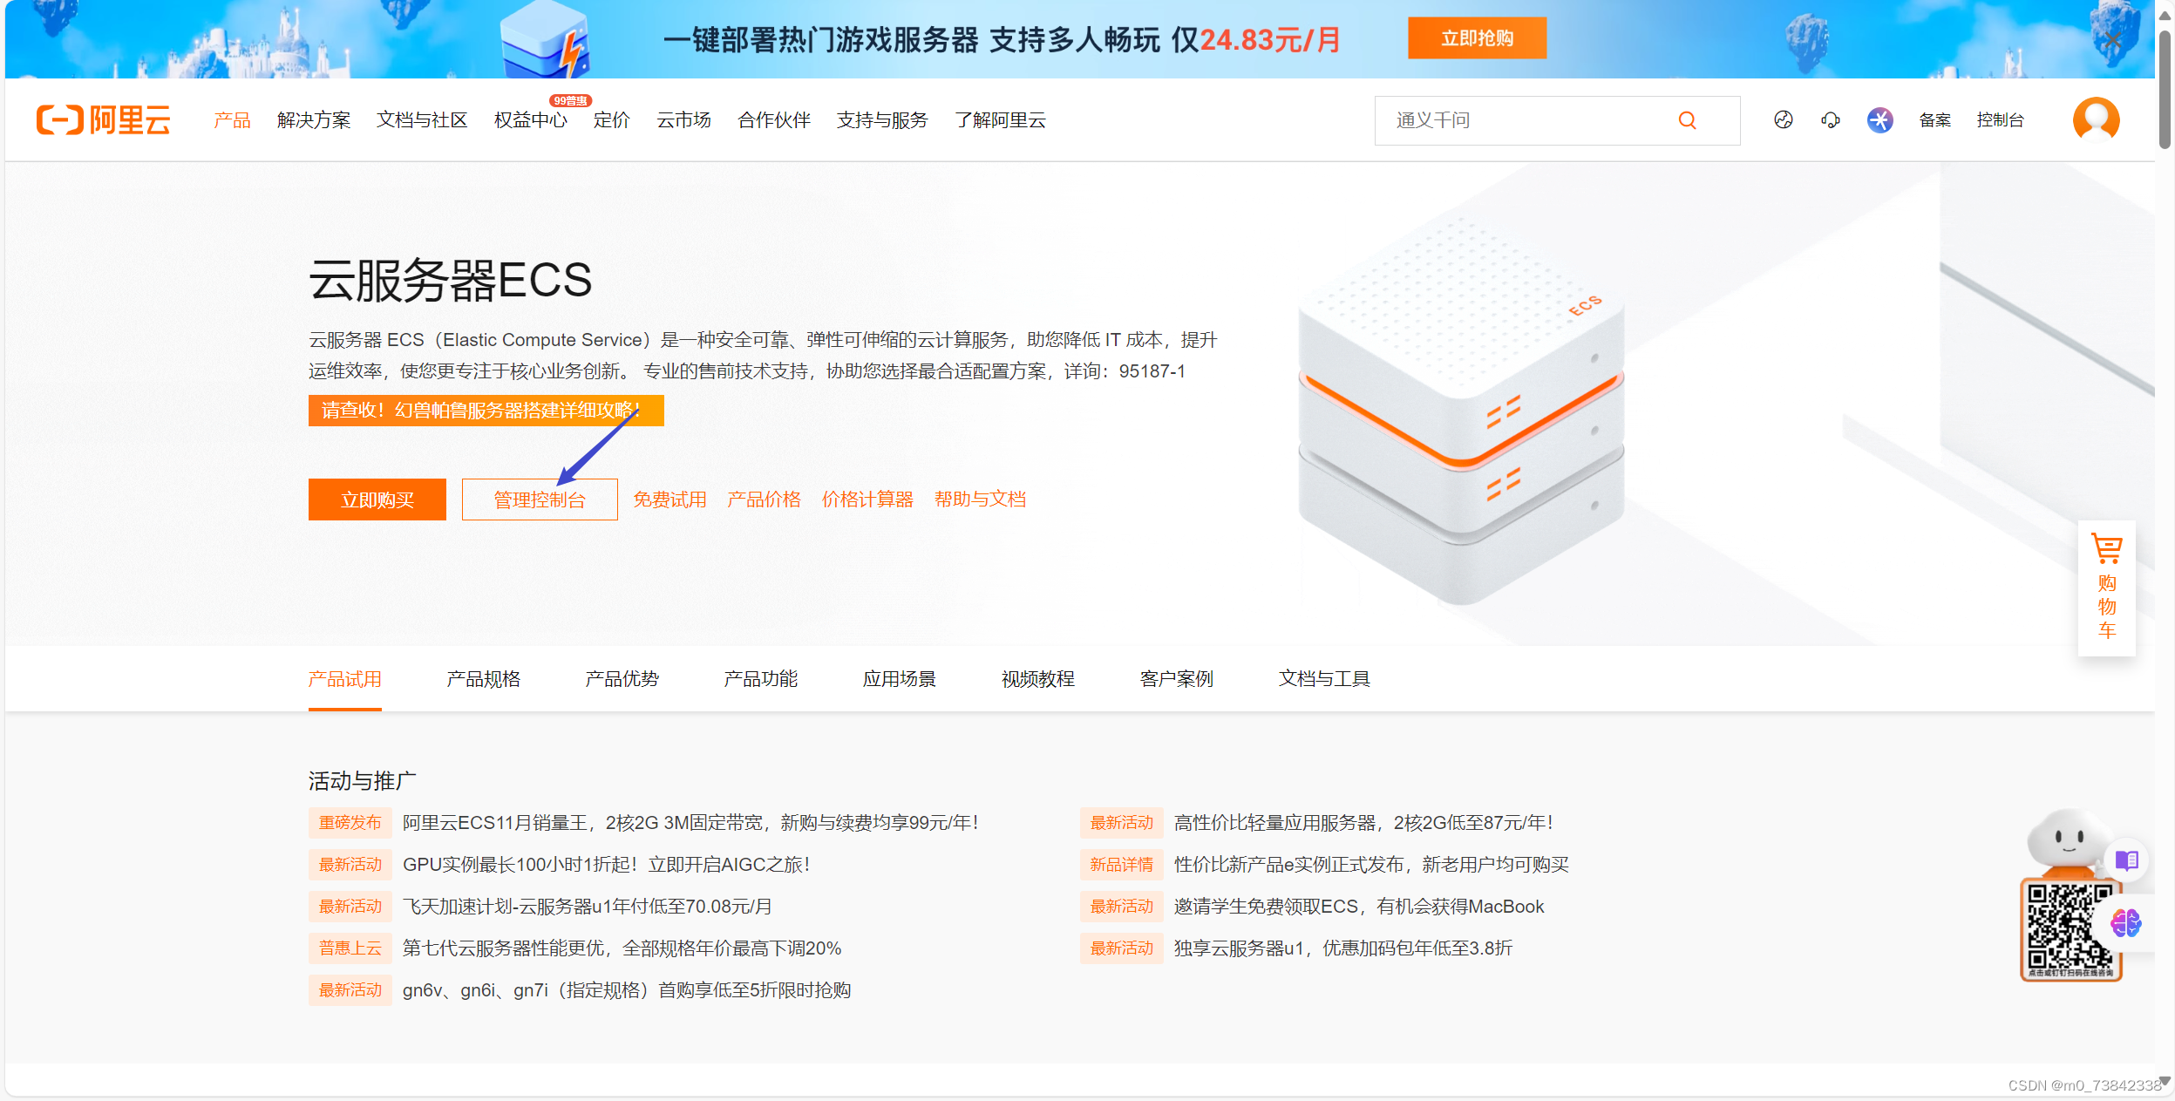Open the user avatar menu
Image resolution: width=2175 pixels, height=1101 pixels.
pyautogui.click(x=2096, y=119)
